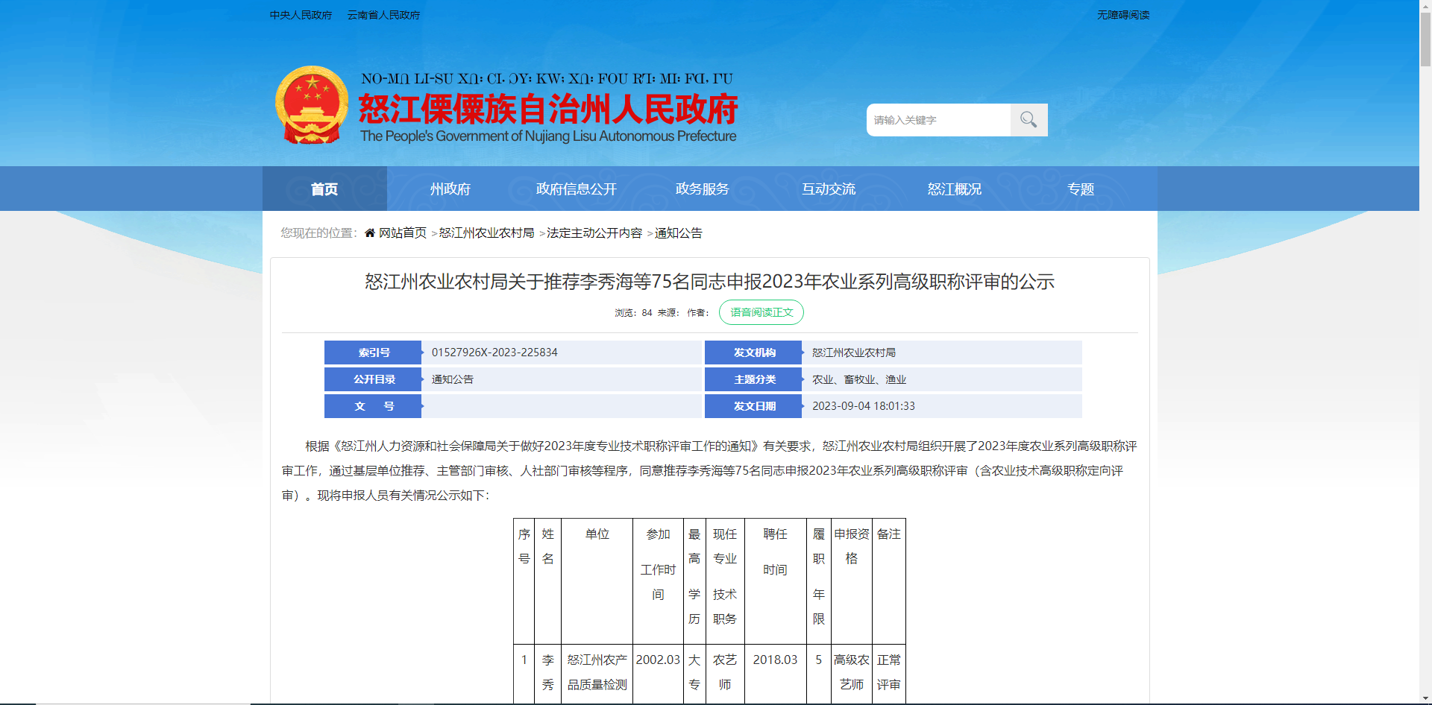Go to 怒江州农业农村局 breadcrumb link
The height and width of the screenshot is (705, 1432).
click(x=487, y=233)
